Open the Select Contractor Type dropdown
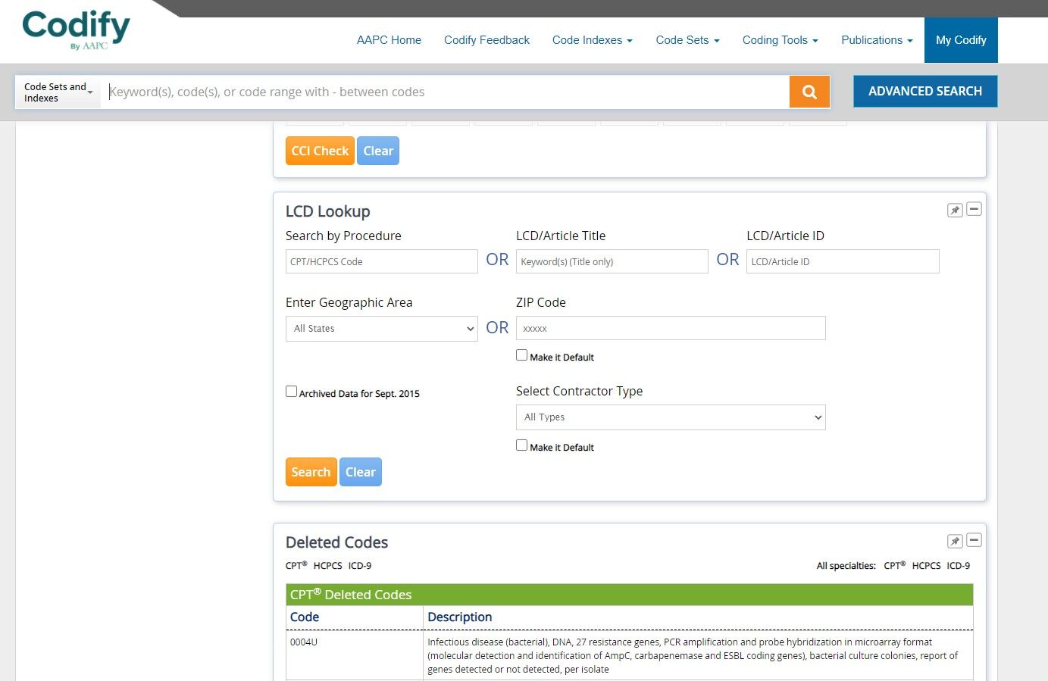Screen dimensions: 1048x681 click(670, 417)
